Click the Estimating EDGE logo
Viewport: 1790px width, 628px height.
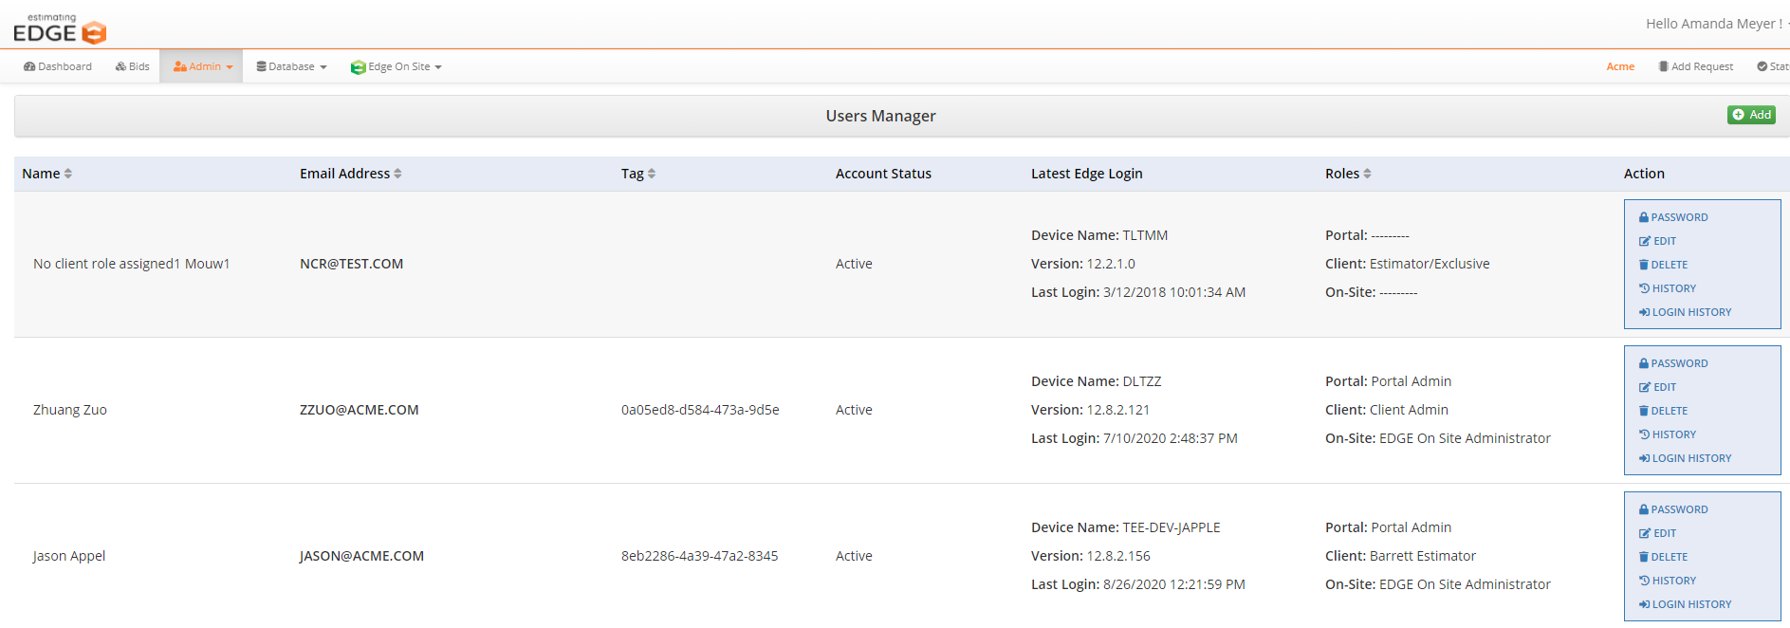pos(60,29)
